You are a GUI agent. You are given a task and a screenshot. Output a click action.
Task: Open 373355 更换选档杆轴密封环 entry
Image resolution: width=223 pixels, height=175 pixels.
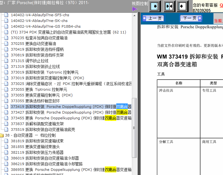(35, 101)
